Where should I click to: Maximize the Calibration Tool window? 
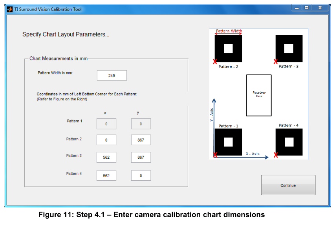307,8
